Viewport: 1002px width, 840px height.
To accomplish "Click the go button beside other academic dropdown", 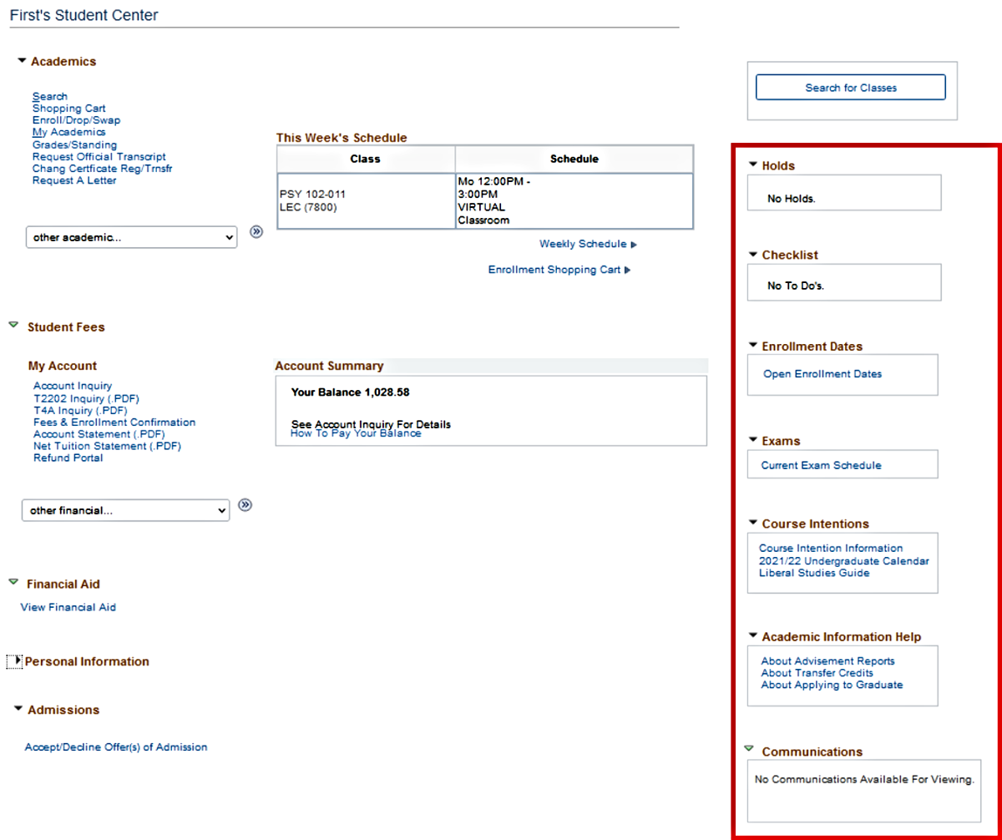I will point(256,232).
